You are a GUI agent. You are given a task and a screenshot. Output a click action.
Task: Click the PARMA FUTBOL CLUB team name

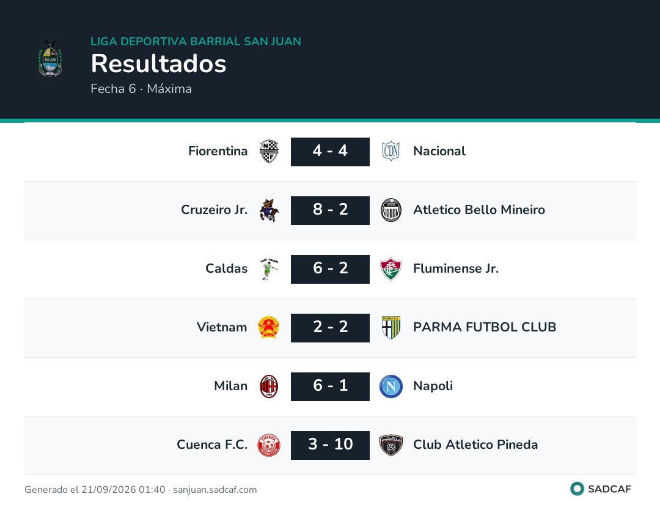(x=485, y=327)
